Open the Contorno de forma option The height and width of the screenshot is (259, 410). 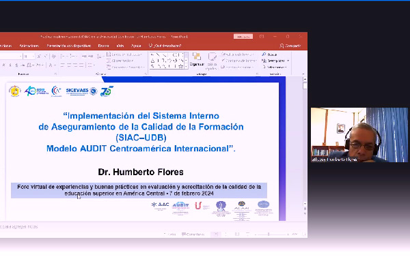pos(238,61)
